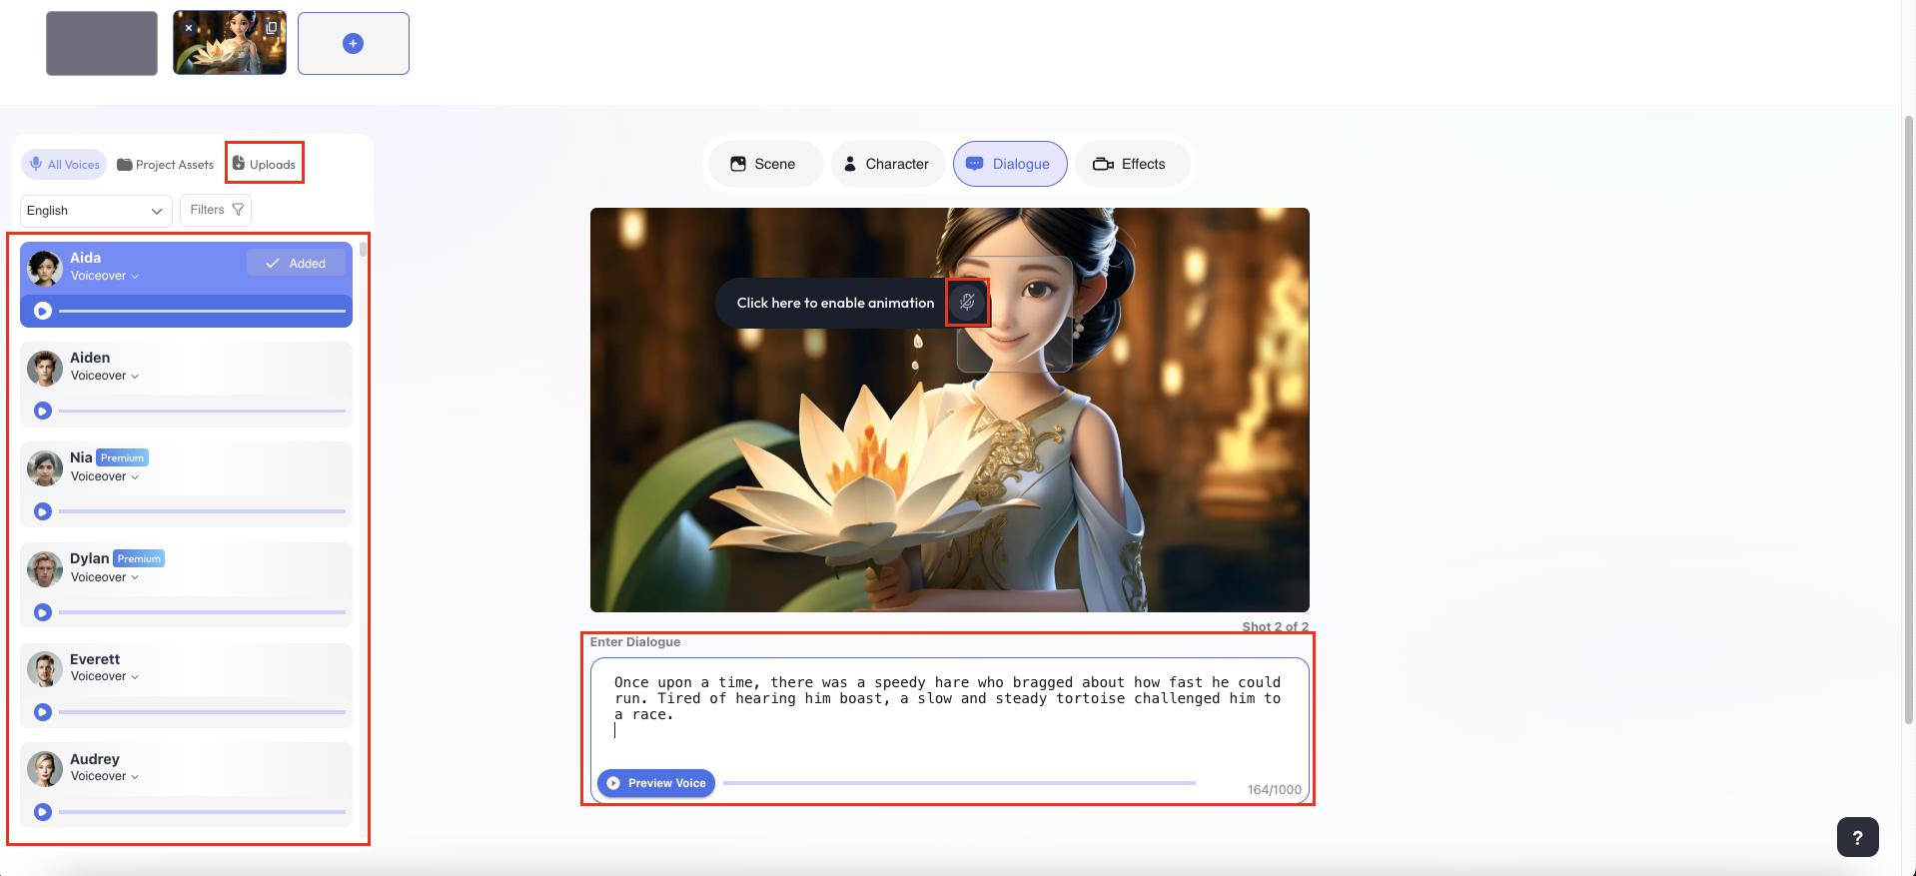Click Dylan's avatar picture
The height and width of the screenshot is (876, 1916).
pyautogui.click(x=45, y=568)
